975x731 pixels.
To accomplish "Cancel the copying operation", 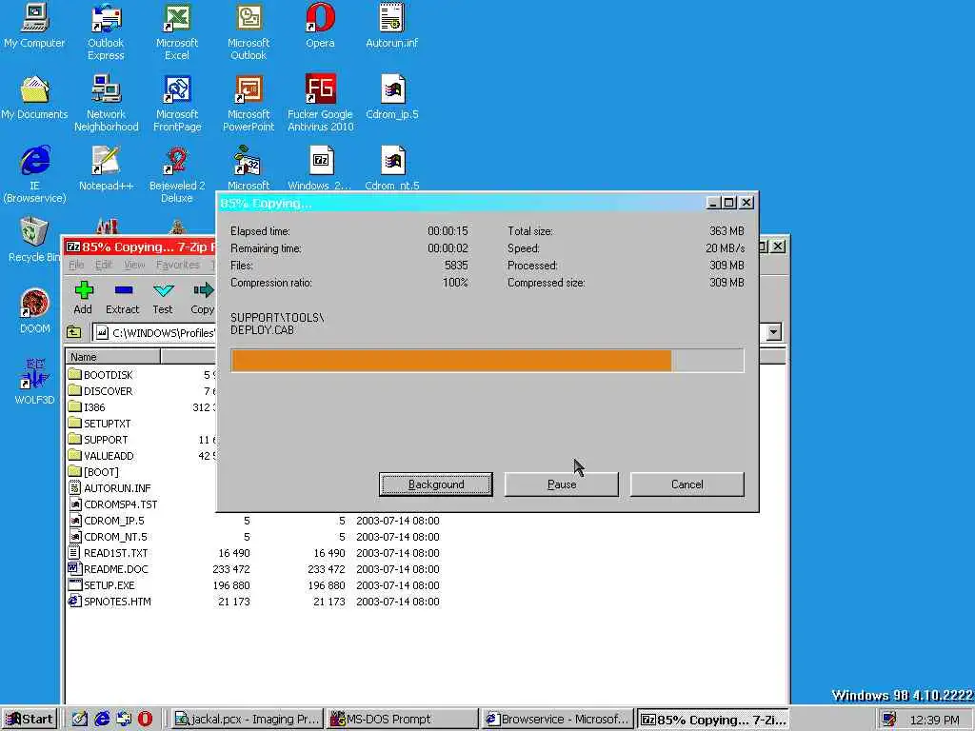I will click(x=687, y=484).
